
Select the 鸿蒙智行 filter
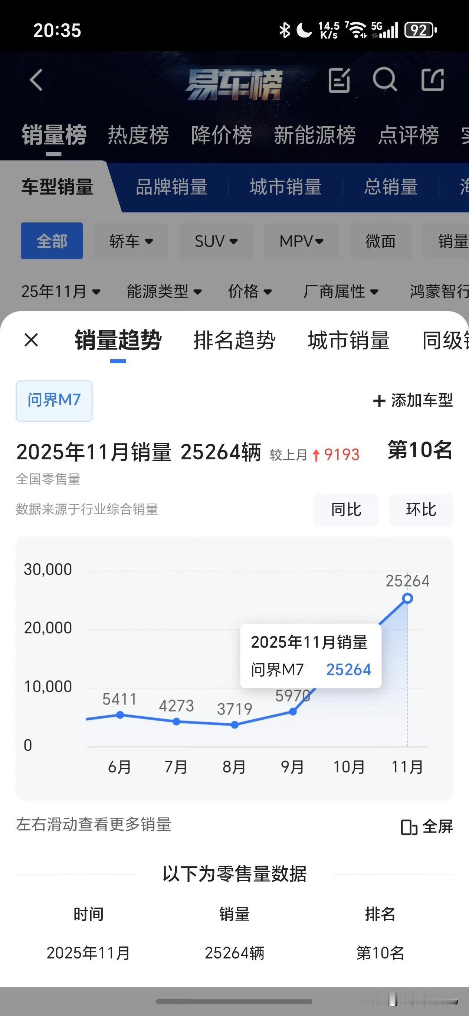(439, 292)
